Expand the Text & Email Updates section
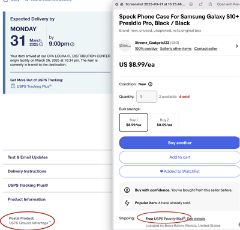This screenshot has width=240, height=230. [58, 157]
